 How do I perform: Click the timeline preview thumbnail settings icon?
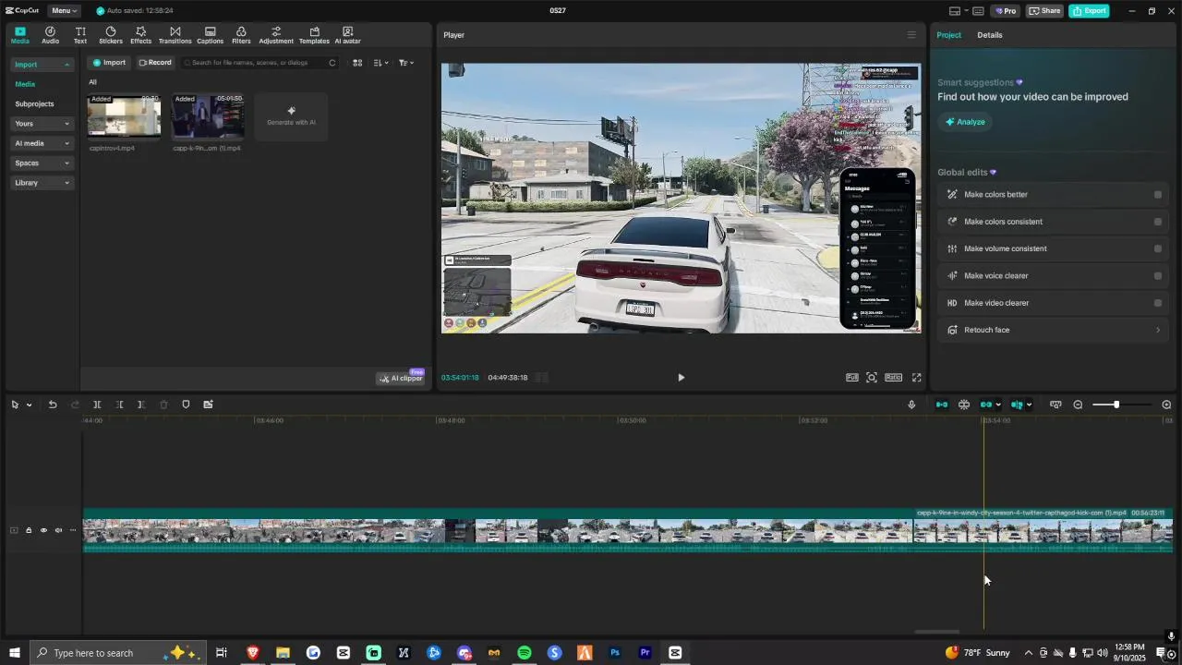tap(1055, 405)
